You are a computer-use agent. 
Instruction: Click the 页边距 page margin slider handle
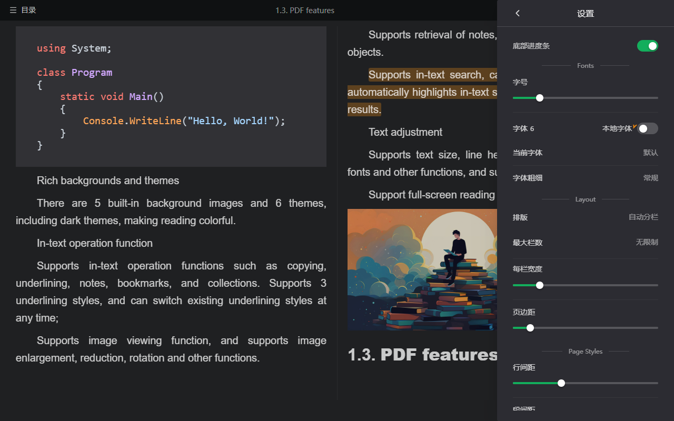(x=530, y=328)
